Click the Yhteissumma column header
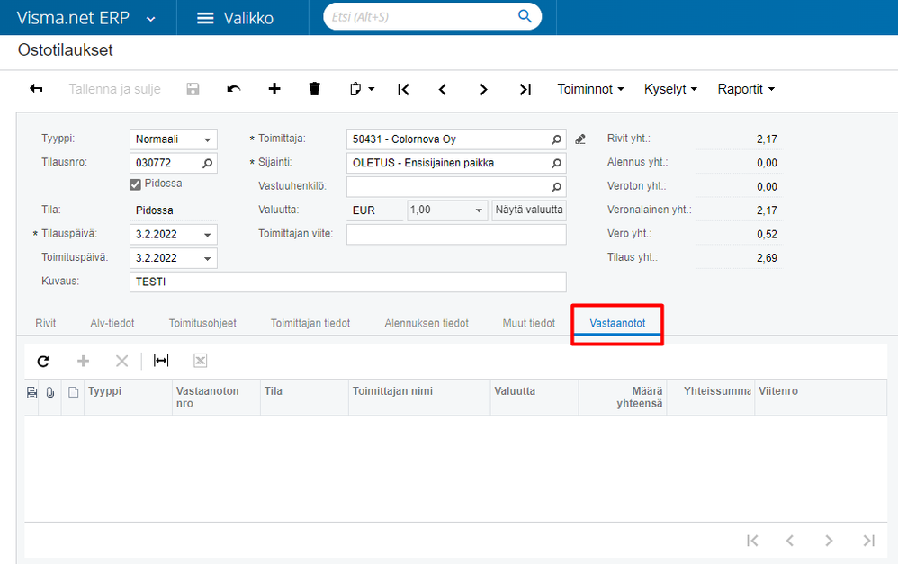898x564 pixels. [711, 397]
